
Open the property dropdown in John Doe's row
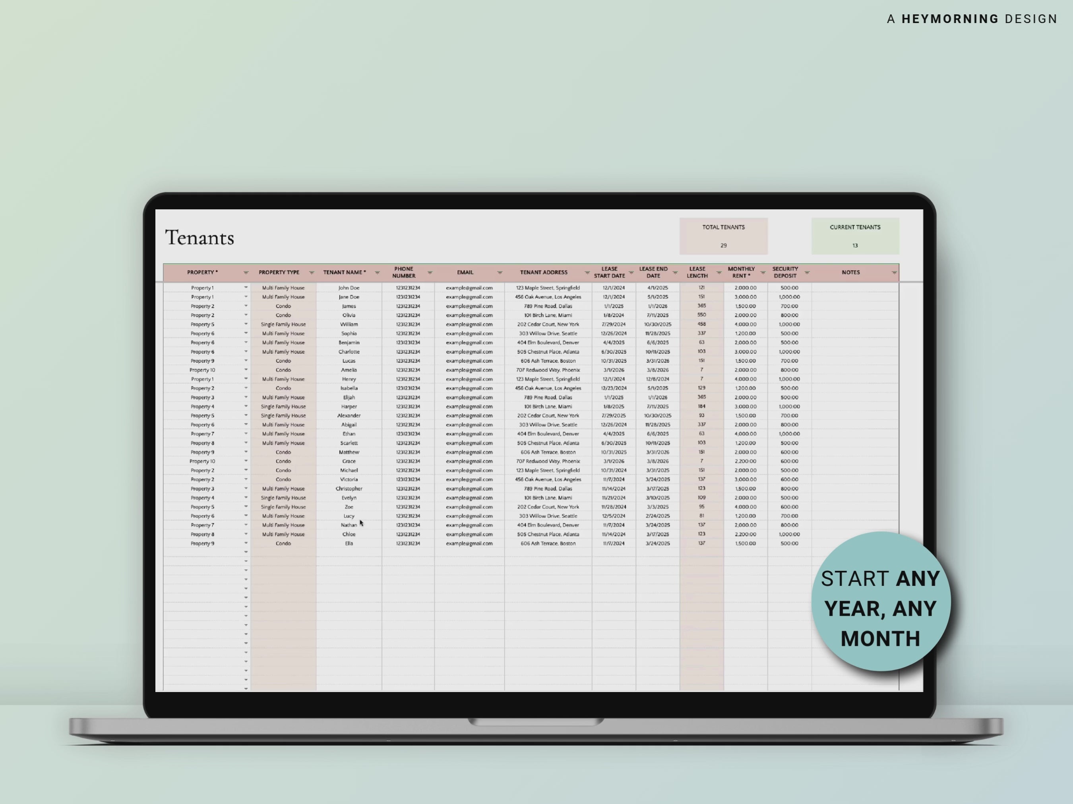[x=246, y=288]
